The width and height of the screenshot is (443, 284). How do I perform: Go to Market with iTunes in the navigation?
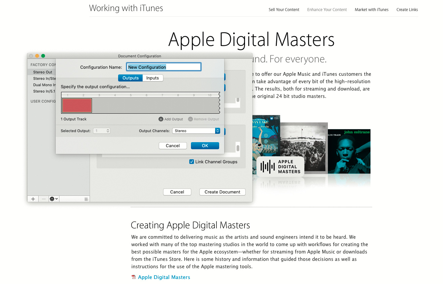(x=372, y=10)
